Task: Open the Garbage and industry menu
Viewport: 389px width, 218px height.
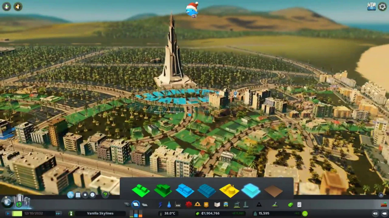Action: coord(178,205)
